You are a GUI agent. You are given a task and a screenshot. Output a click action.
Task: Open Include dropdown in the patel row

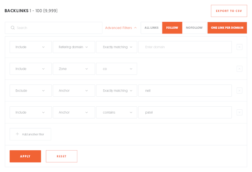[x=31, y=112]
